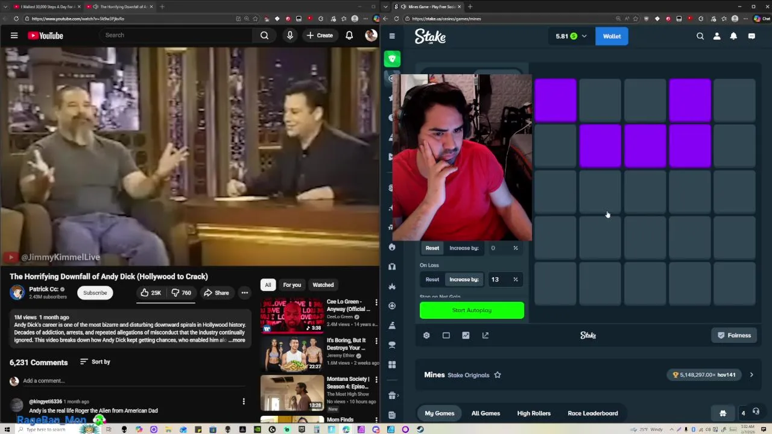Screen dimensions: 772x434
Task: Click the YouTube search input field
Action: click(x=175, y=36)
